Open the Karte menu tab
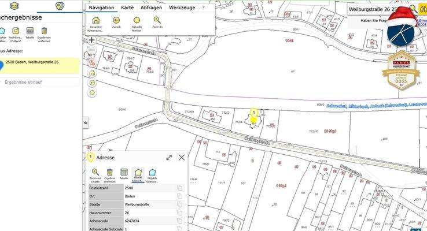The height and width of the screenshot is (231, 427). pyautogui.click(x=127, y=8)
